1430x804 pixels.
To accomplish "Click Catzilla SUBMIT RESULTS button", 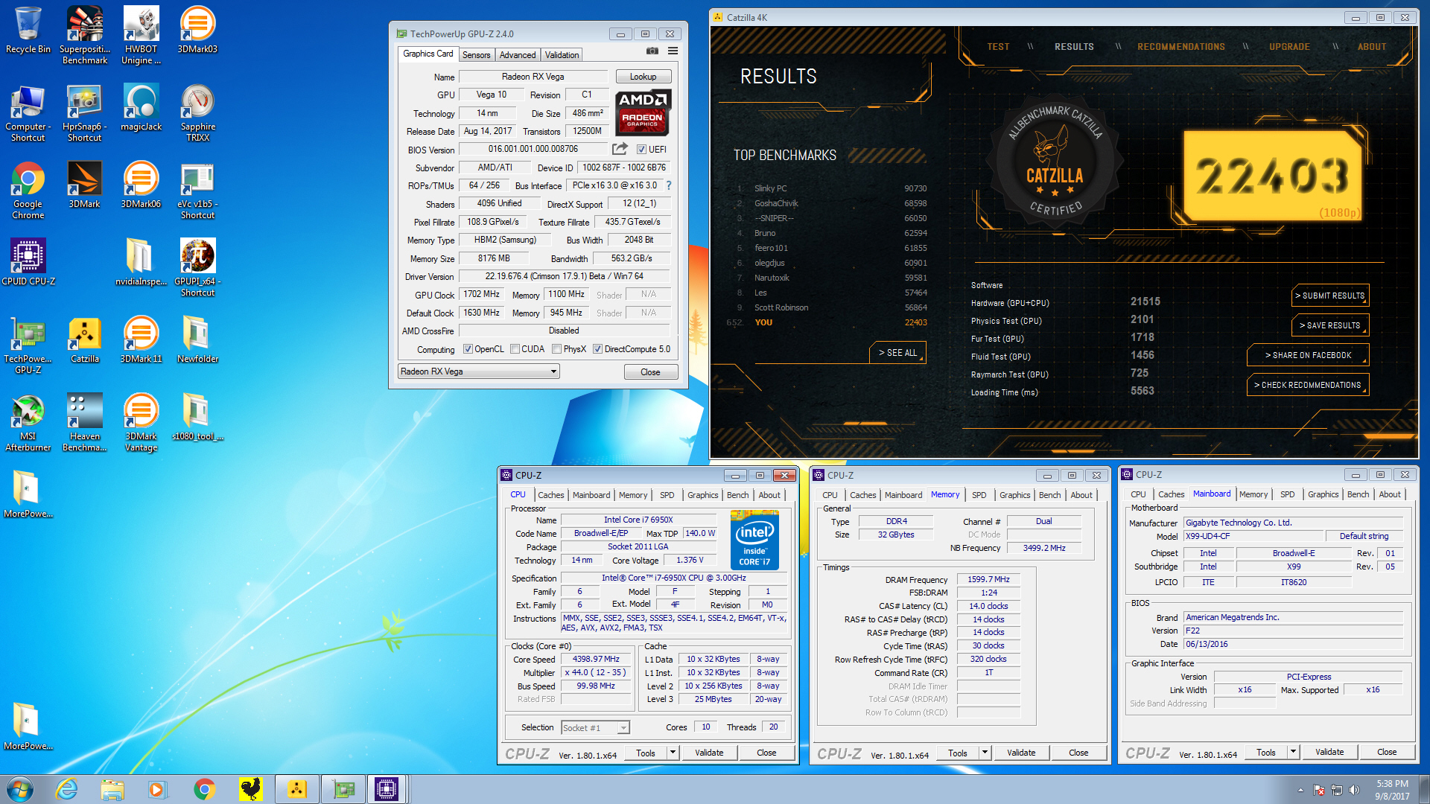I will (1330, 296).
